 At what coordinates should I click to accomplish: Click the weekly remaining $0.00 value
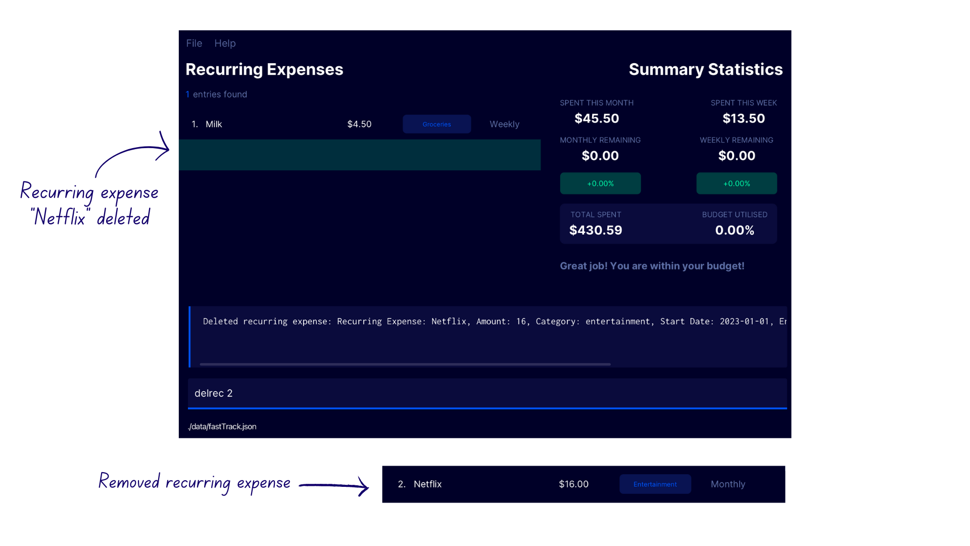point(737,156)
